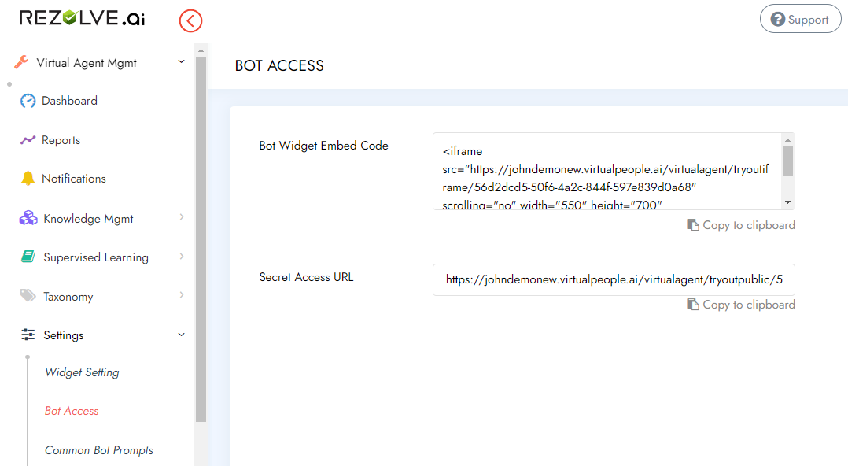The image size is (848, 466).
Task: Click the BOT ACCESS page heading
Action: coord(279,65)
